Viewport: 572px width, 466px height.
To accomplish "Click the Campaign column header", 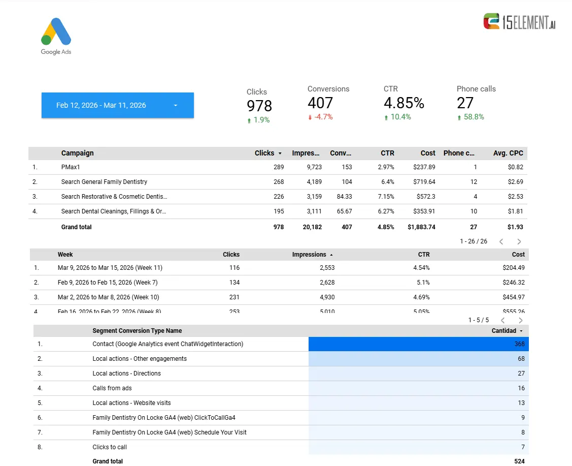I will point(77,153).
